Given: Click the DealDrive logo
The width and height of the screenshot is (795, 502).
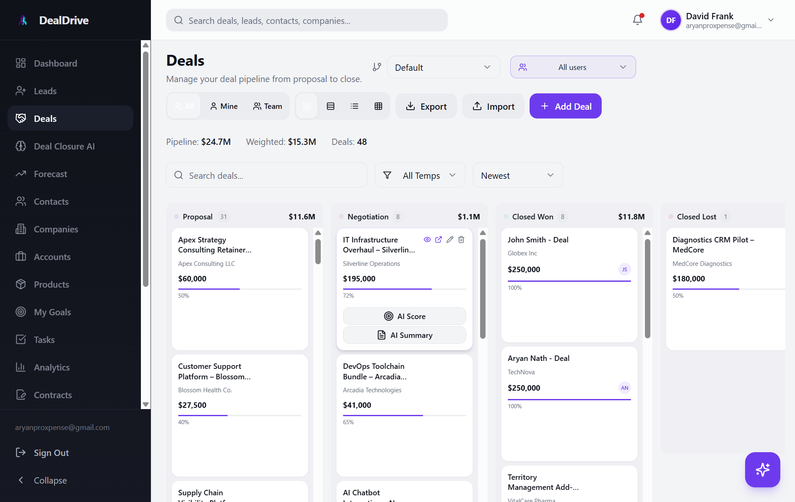Looking at the screenshot, I should 23,20.
